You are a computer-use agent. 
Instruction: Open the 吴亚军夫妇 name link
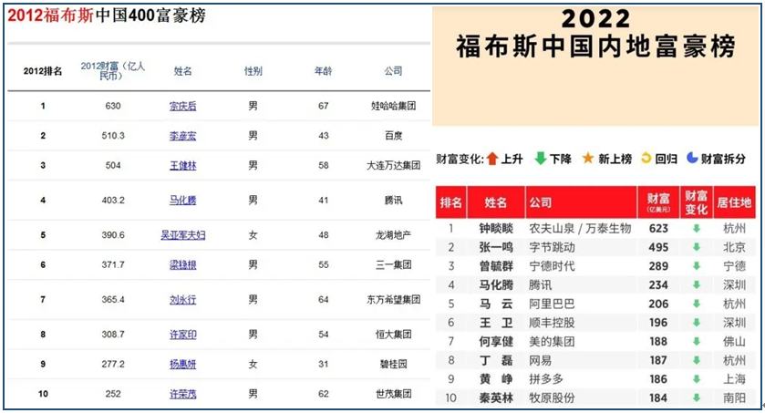[x=183, y=235]
